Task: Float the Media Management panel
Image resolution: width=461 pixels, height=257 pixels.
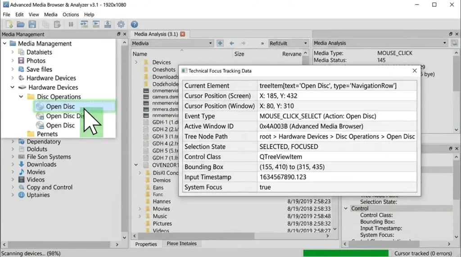Action: pos(119,34)
